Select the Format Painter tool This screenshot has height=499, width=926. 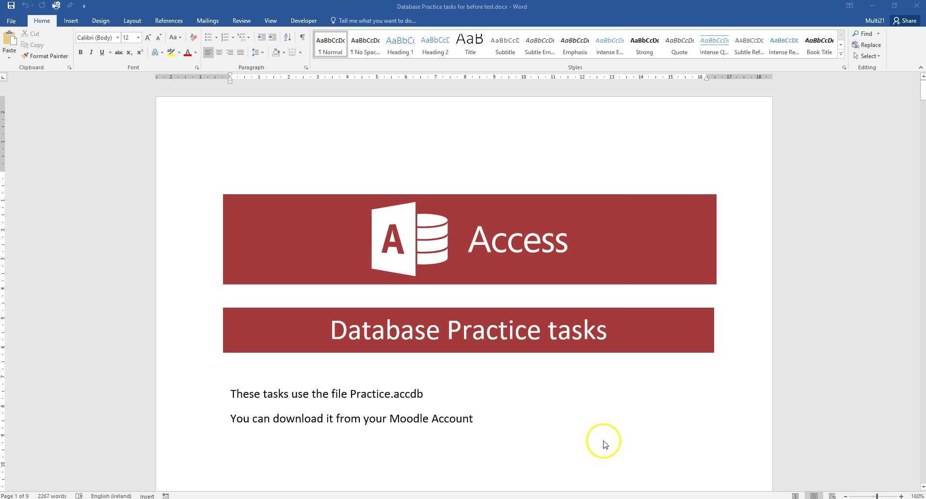click(45, 56)
